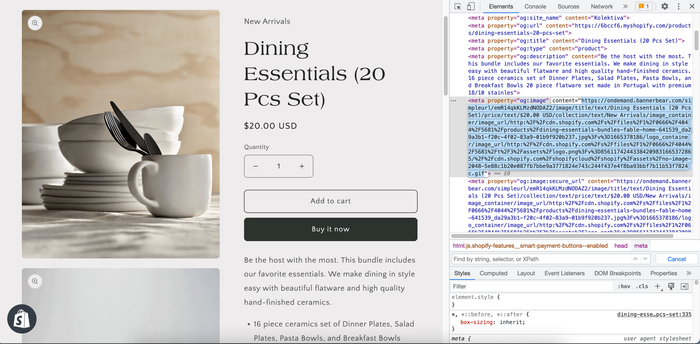Click the Add to cart button

[330, 201]
